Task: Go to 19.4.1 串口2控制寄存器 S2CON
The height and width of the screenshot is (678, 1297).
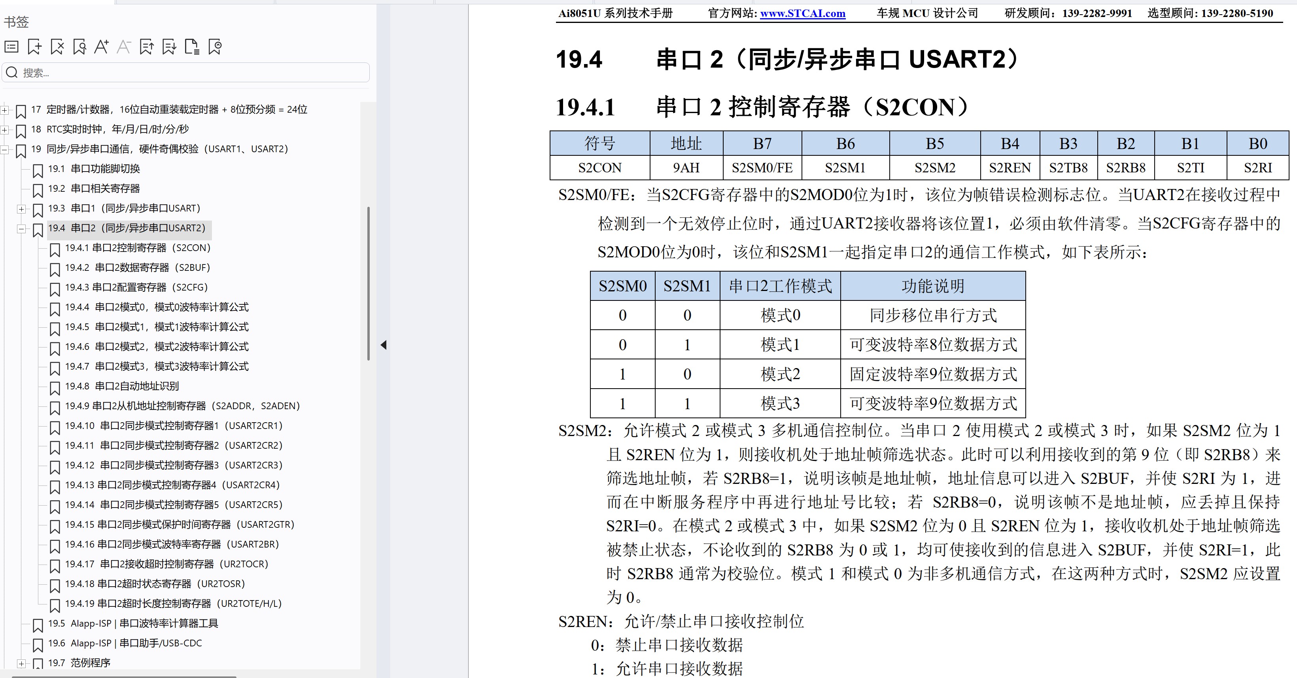Action: click(138, 247)
